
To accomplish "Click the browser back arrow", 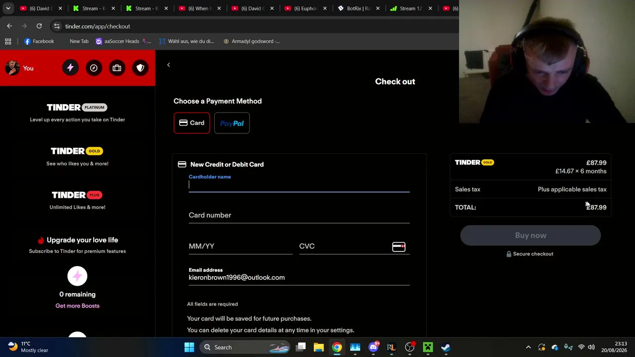I will tap(9, 26).
